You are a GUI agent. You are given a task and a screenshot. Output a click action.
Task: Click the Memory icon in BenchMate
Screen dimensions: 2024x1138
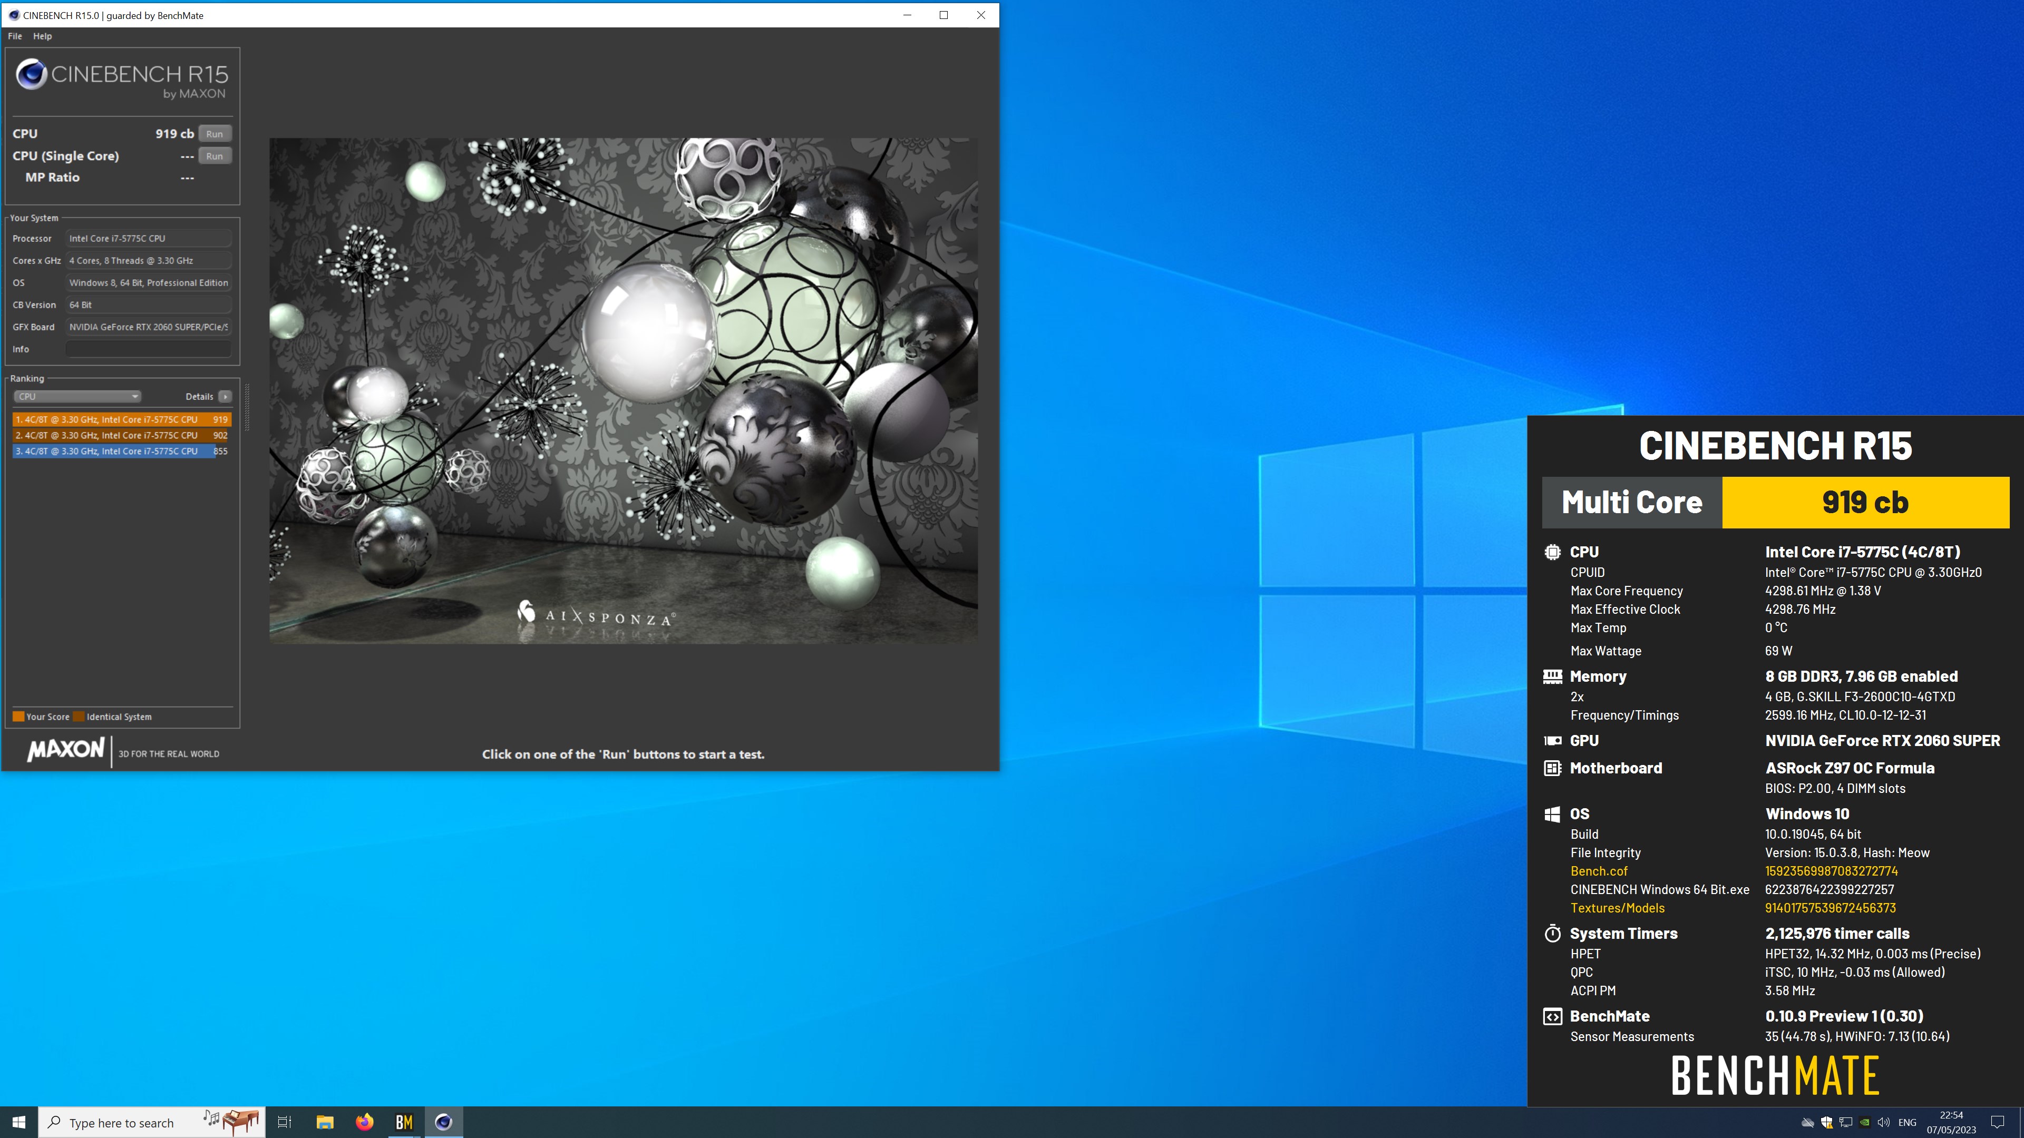point(1552,676)
